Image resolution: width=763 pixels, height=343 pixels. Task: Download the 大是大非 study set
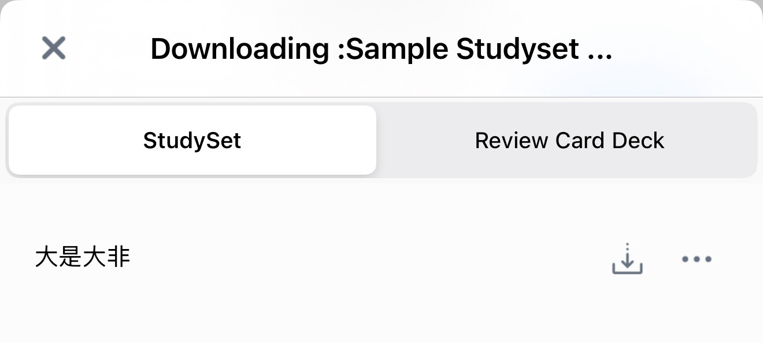(627, 258)
